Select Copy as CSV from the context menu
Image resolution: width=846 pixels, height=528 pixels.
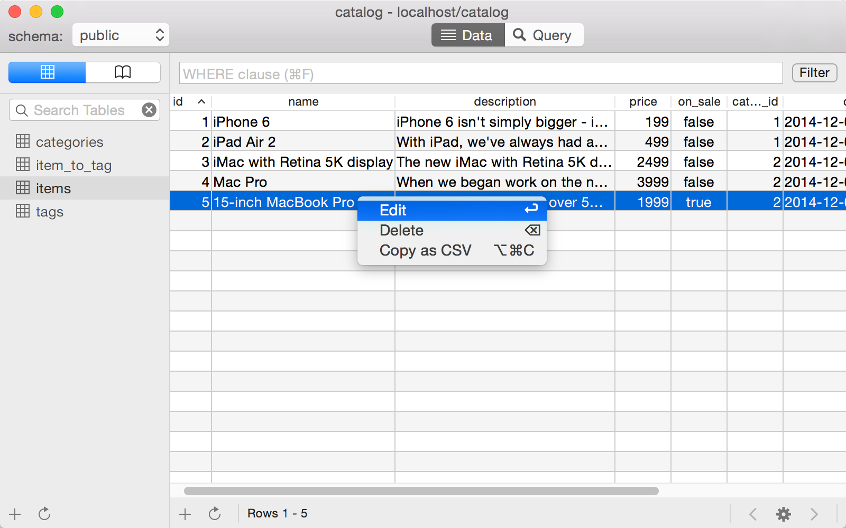tap(426, 250)
